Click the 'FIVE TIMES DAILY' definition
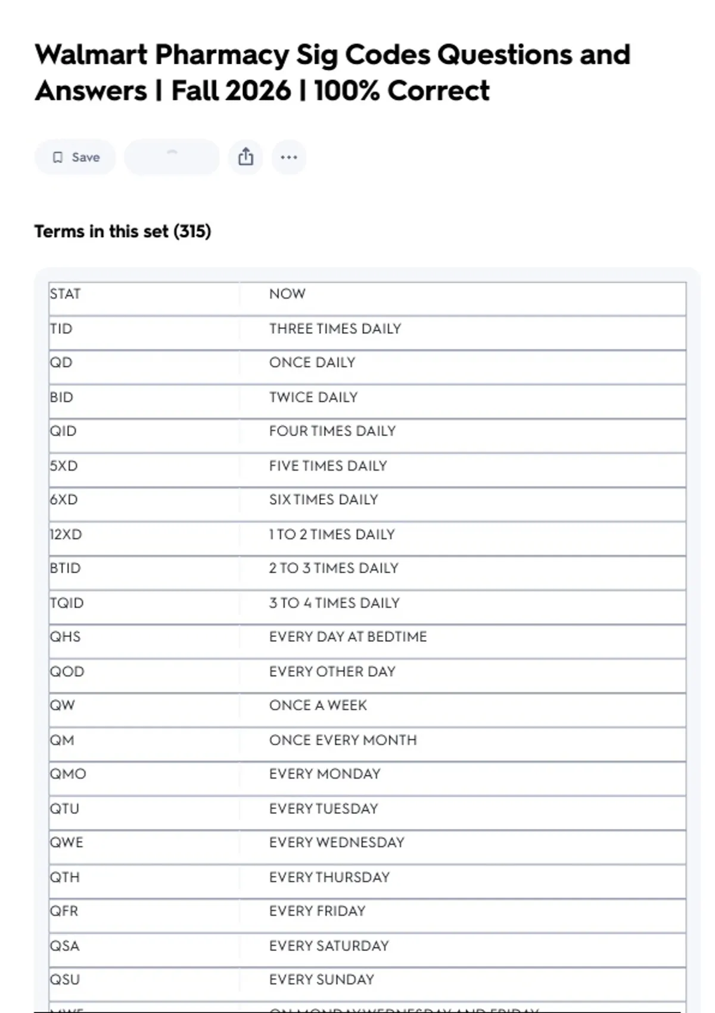The image size is (715, 1013). (328, 466)
